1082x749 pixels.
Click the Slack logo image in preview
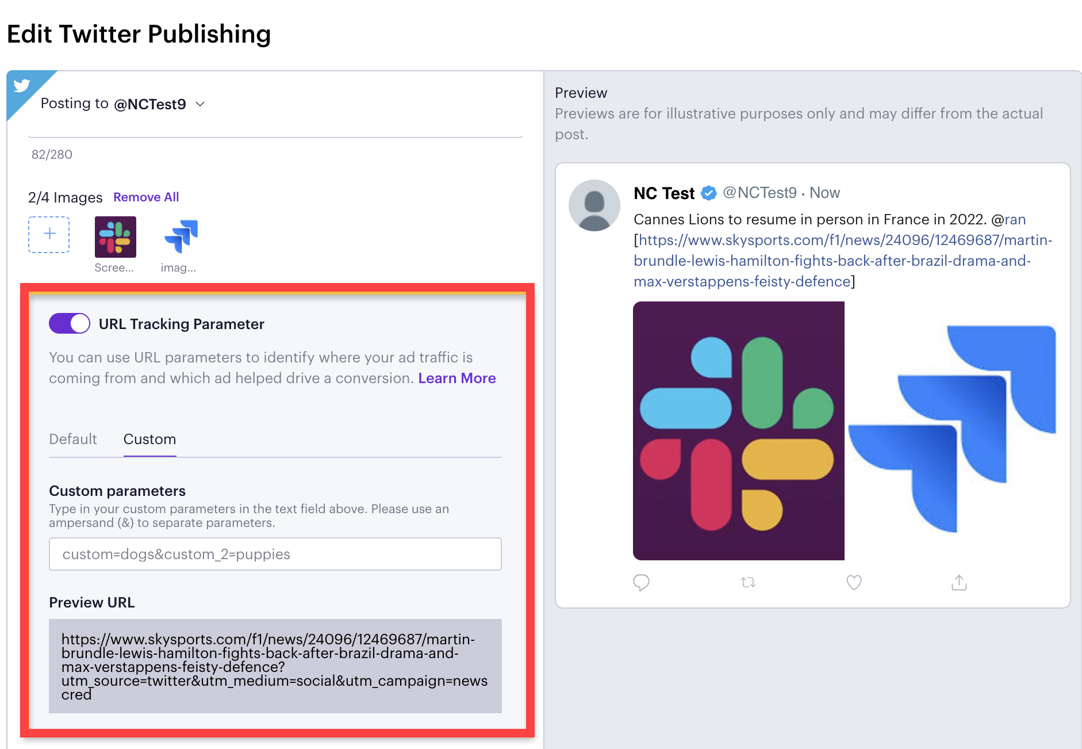pos(739,431)
